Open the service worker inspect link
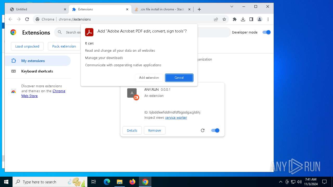 (x=176, y=118)
